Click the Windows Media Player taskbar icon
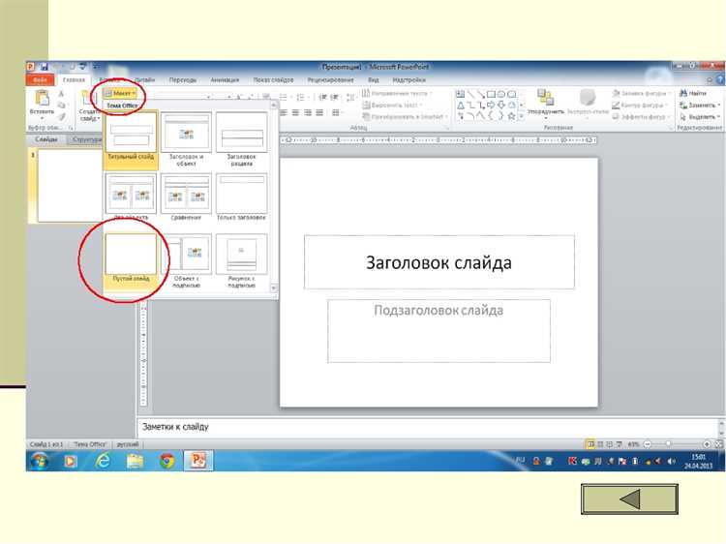The height and width of the screenshot is (544, 726). tap(71, 461)
